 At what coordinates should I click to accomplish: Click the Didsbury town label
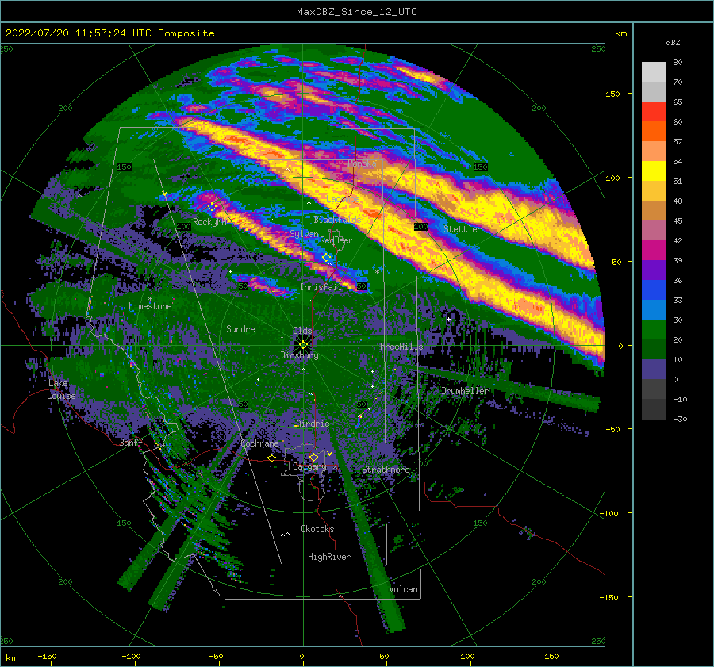tap(300, 355)
